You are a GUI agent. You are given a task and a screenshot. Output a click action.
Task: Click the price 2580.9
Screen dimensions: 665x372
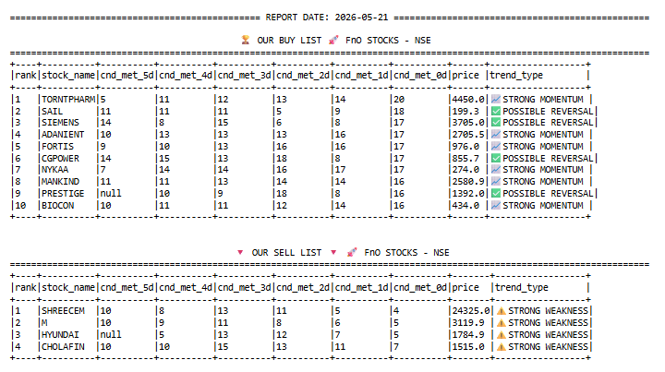click(x=468, y=181)
